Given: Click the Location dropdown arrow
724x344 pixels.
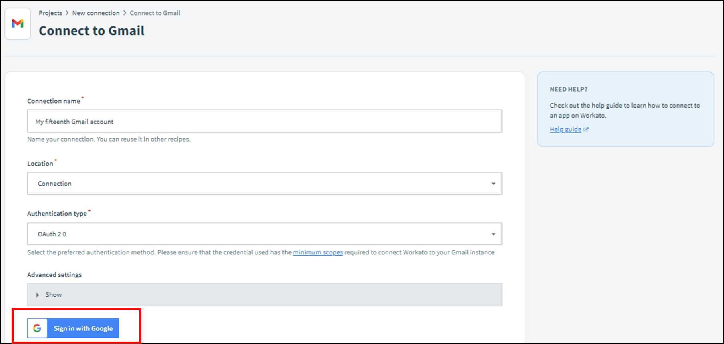Looking at the screenshot, I should point(493,184).
